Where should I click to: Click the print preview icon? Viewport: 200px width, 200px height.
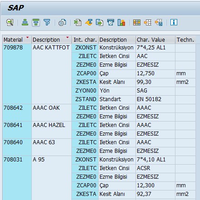[62, 23]
